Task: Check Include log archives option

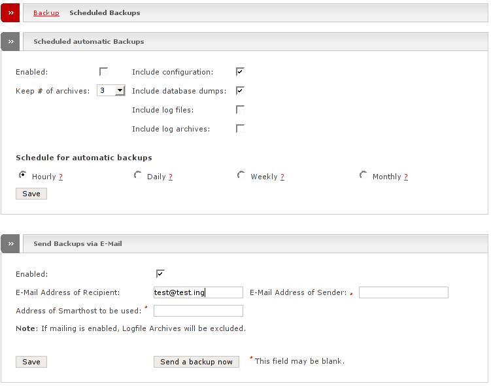Action: (240, 128)
